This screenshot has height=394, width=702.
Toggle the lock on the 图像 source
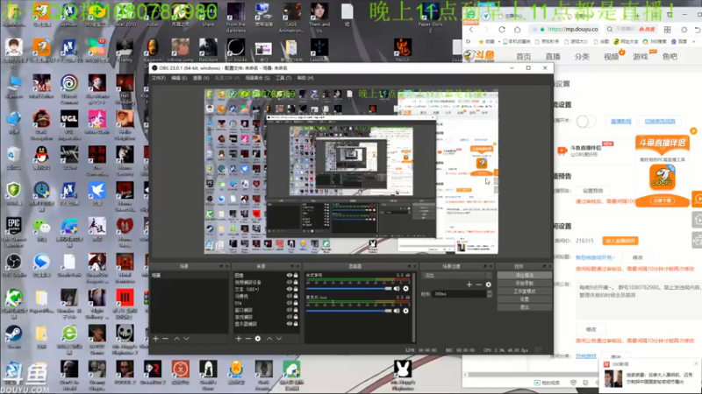pyautogui.click(x=296, y=275)
